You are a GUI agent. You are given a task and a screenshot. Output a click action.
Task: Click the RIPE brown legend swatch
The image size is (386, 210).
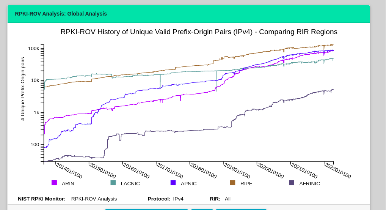[232, 183]
